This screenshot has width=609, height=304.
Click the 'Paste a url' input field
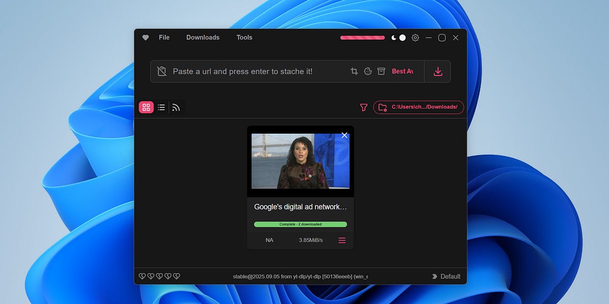tap(243, 71)
